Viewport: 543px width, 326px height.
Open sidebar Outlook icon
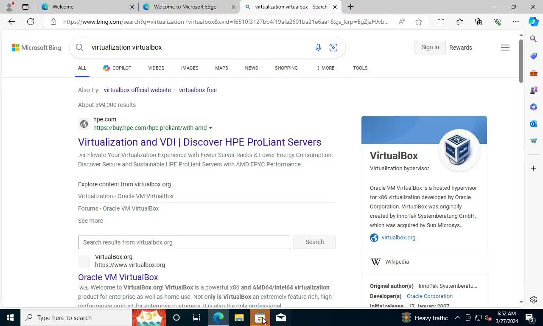[x=534, y=124]
